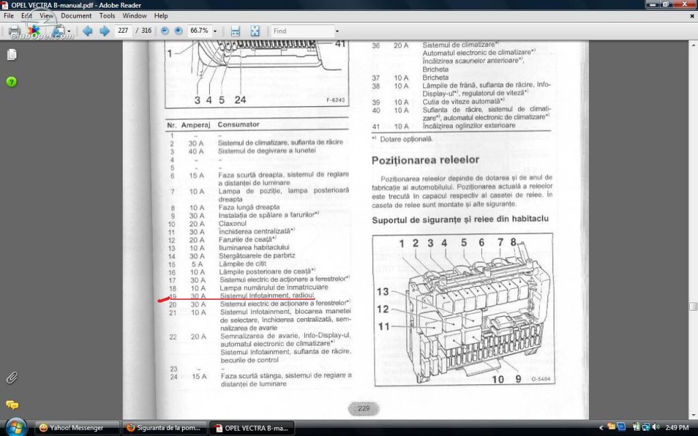Screen dimensions: 698x436
Task: Click the page number field showing 227
Action: [x=123, y=31]
